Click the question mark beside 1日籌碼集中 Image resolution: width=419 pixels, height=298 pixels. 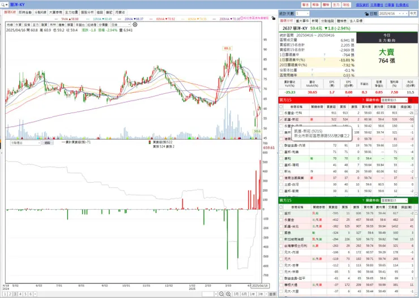pyautogui.click(x=324, y=55)
